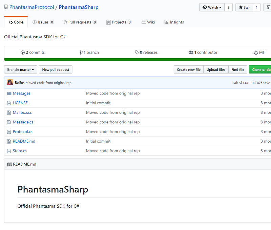
Task: Click the Mailbox.cs file icon
Action: click(9, 113)
